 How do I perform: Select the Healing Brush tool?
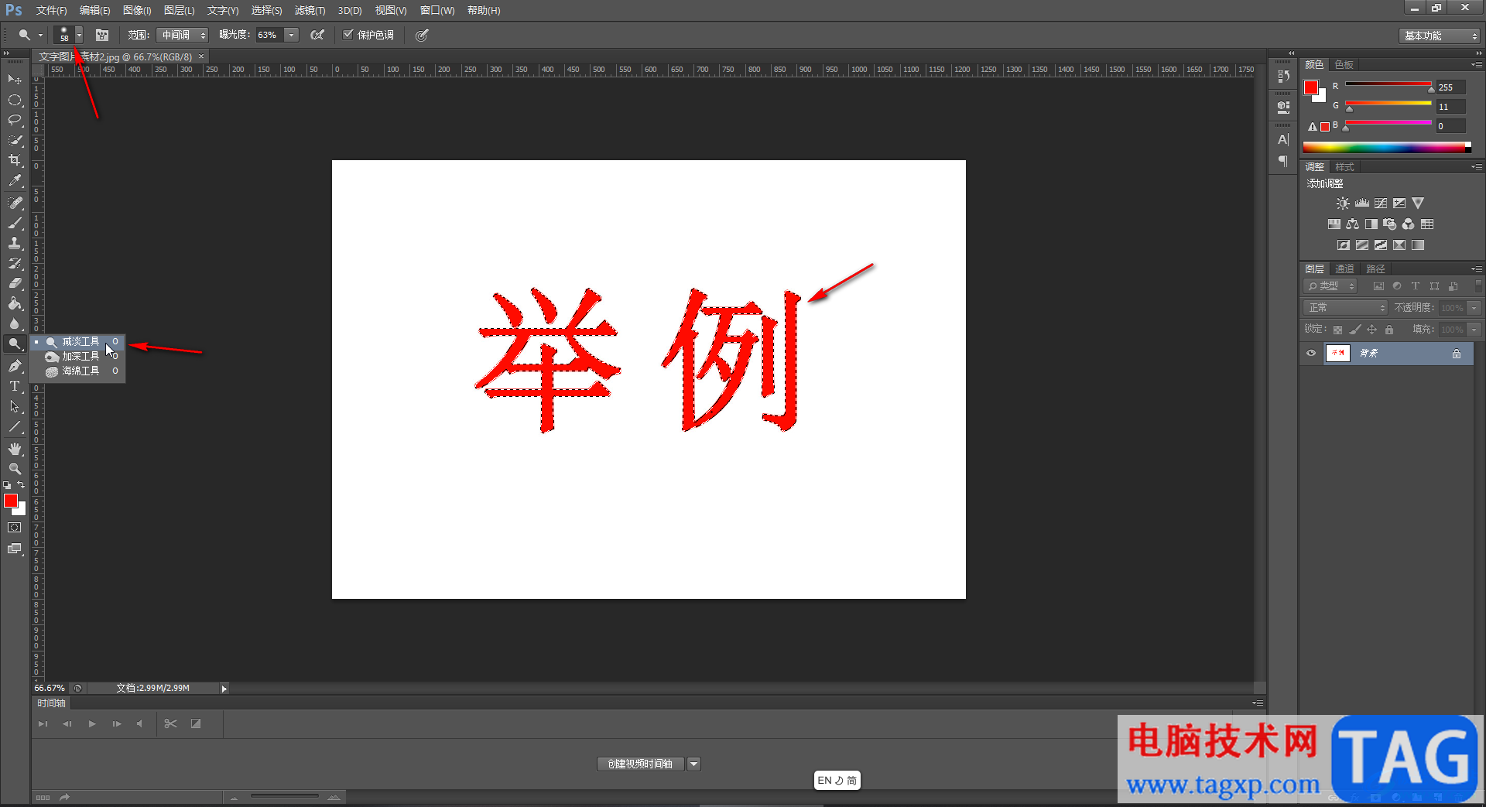pyautogui.click(x=15, y=203)
